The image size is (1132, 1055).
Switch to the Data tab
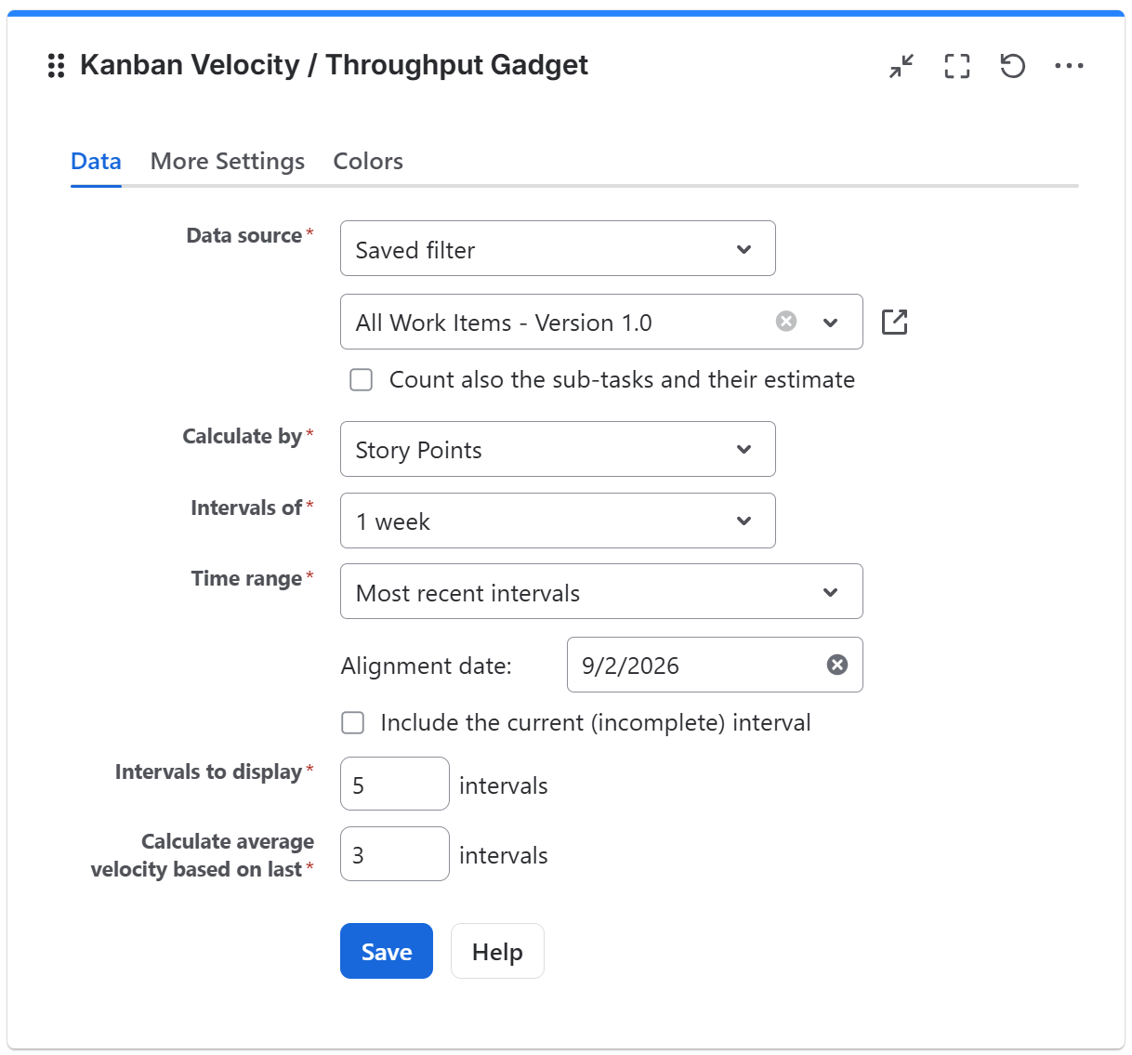(96, 162)
